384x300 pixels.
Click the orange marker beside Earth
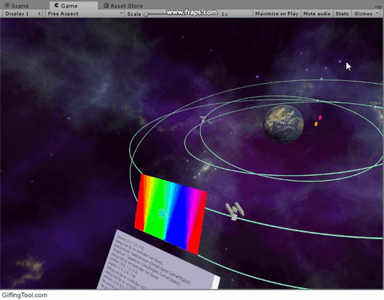click(316, 124)
